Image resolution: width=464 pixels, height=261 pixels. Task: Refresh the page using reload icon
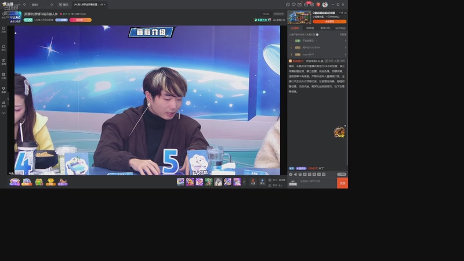pyautogui.click(x=24, y=5)
